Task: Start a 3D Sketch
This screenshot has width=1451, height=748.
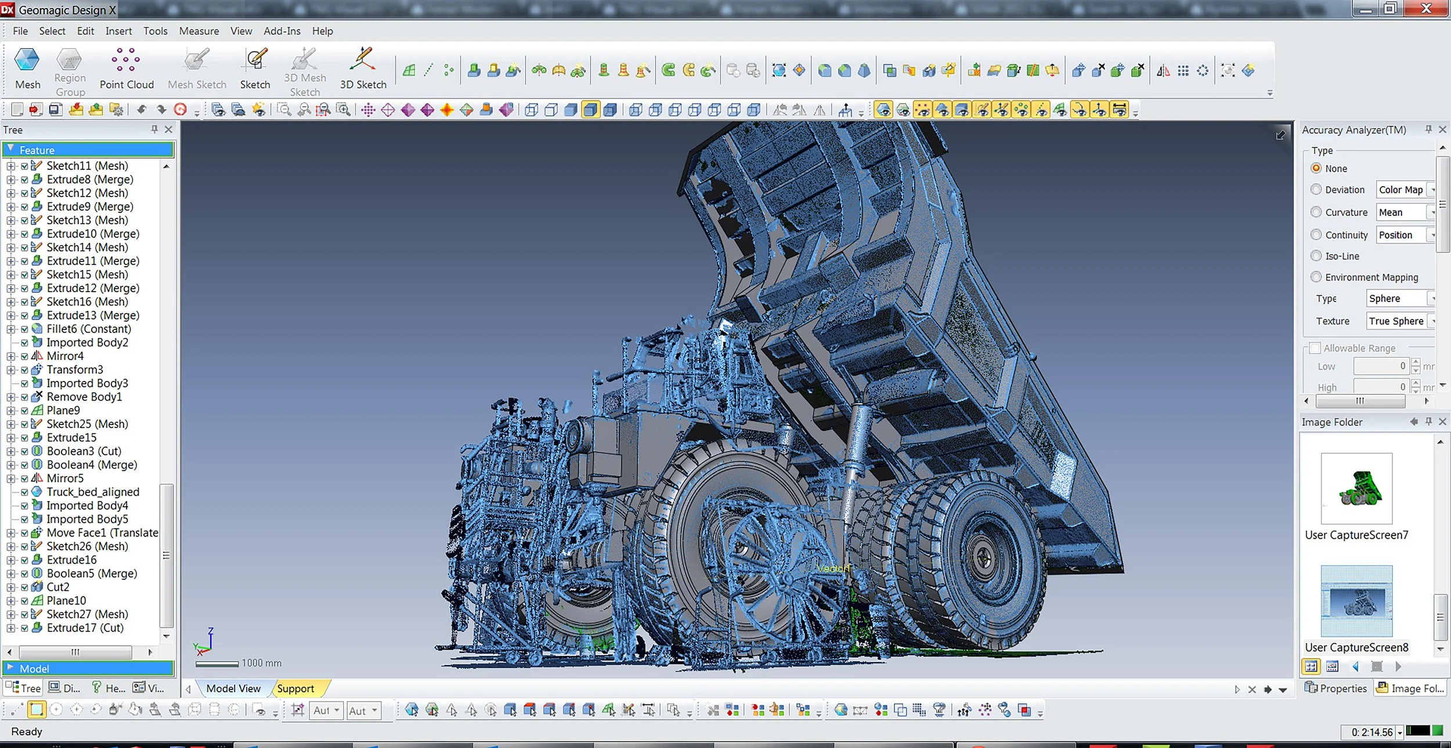Action: click(363, 60)
